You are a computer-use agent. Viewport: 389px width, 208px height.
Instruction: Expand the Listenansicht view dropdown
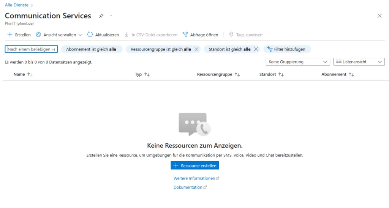point(359,61)
